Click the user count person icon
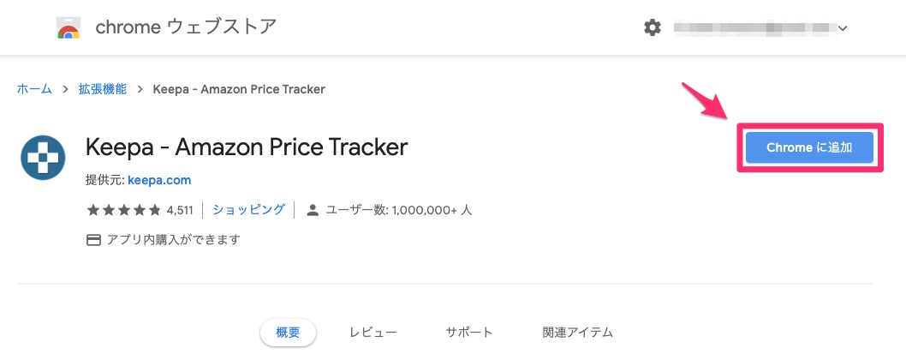This screenshot has height=360, width=906. [313, 210]
